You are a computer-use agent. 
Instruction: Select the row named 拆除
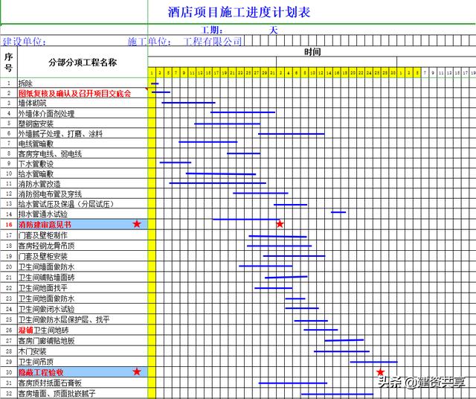(x=83, y=83)
